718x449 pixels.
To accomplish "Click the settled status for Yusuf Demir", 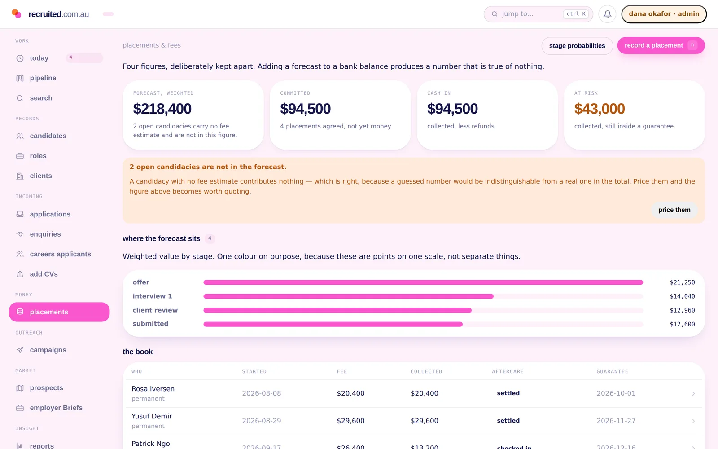I will tap(508, 421).
